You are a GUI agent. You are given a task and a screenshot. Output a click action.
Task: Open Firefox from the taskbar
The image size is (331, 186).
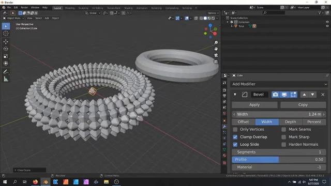tap(35, 182)
